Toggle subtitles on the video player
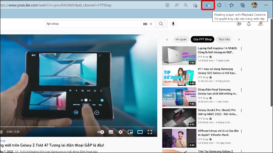 111,132
